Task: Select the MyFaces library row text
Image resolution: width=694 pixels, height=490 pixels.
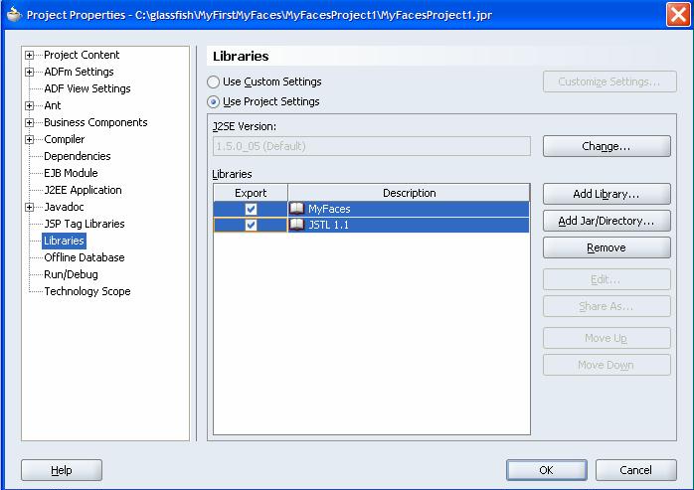Action: point(329,209)
